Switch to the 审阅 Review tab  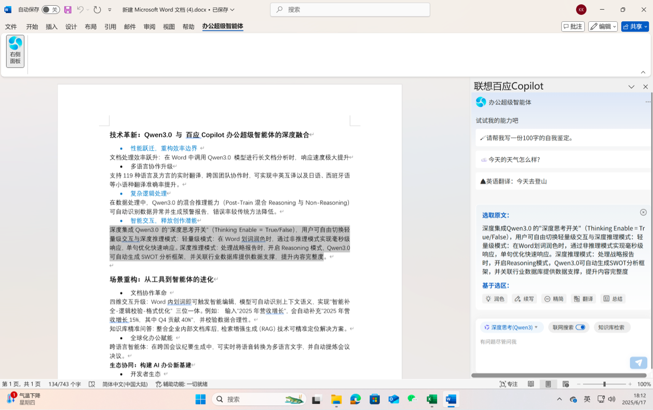[149, 26]
